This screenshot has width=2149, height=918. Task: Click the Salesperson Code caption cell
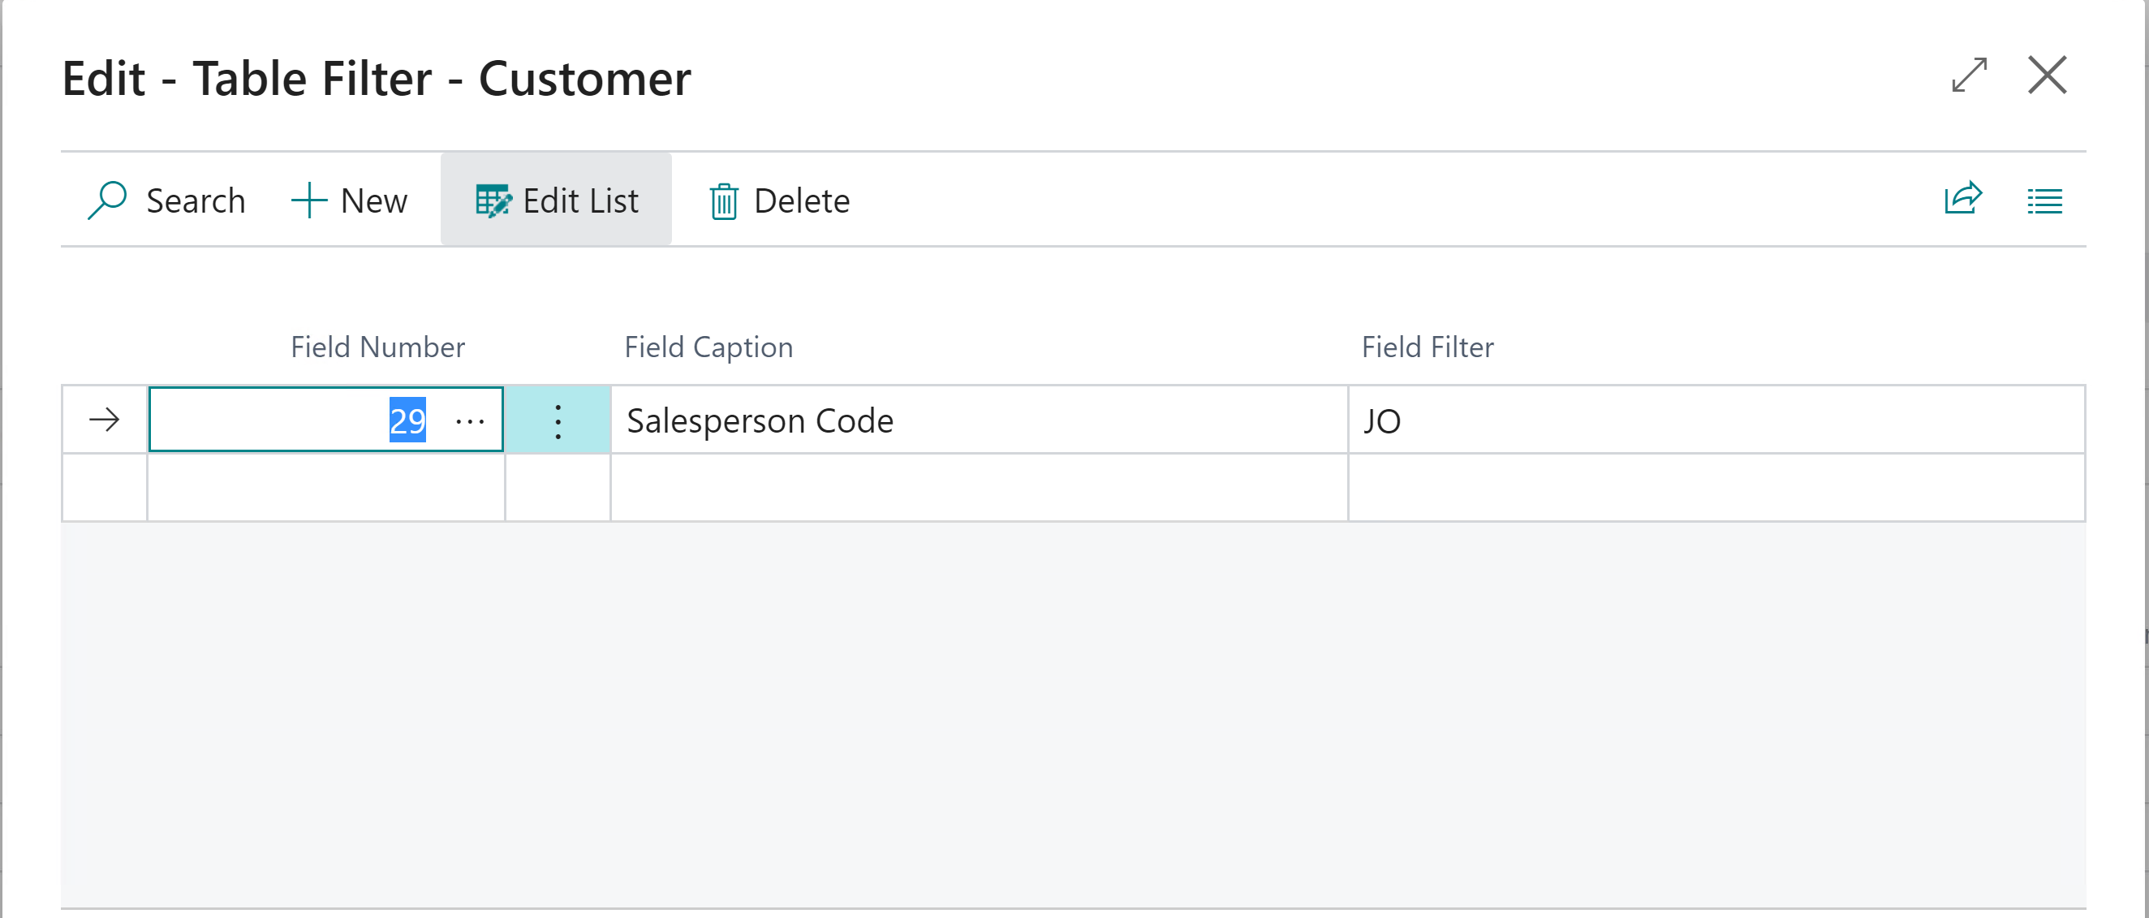759,420
